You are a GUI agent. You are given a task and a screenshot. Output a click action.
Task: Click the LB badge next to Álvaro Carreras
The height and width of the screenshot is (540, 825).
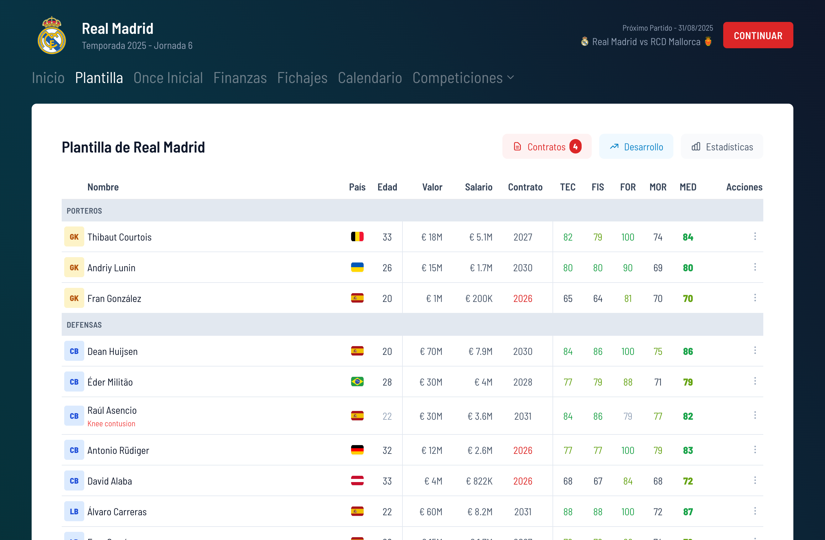[74, 511]
